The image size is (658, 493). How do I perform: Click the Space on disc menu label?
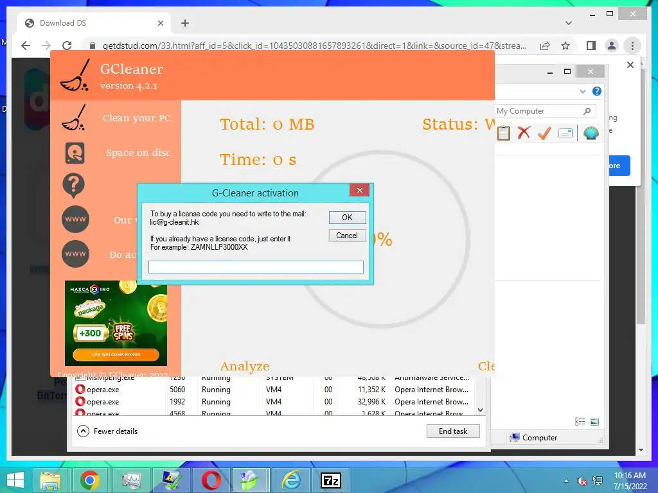point(138,153)
